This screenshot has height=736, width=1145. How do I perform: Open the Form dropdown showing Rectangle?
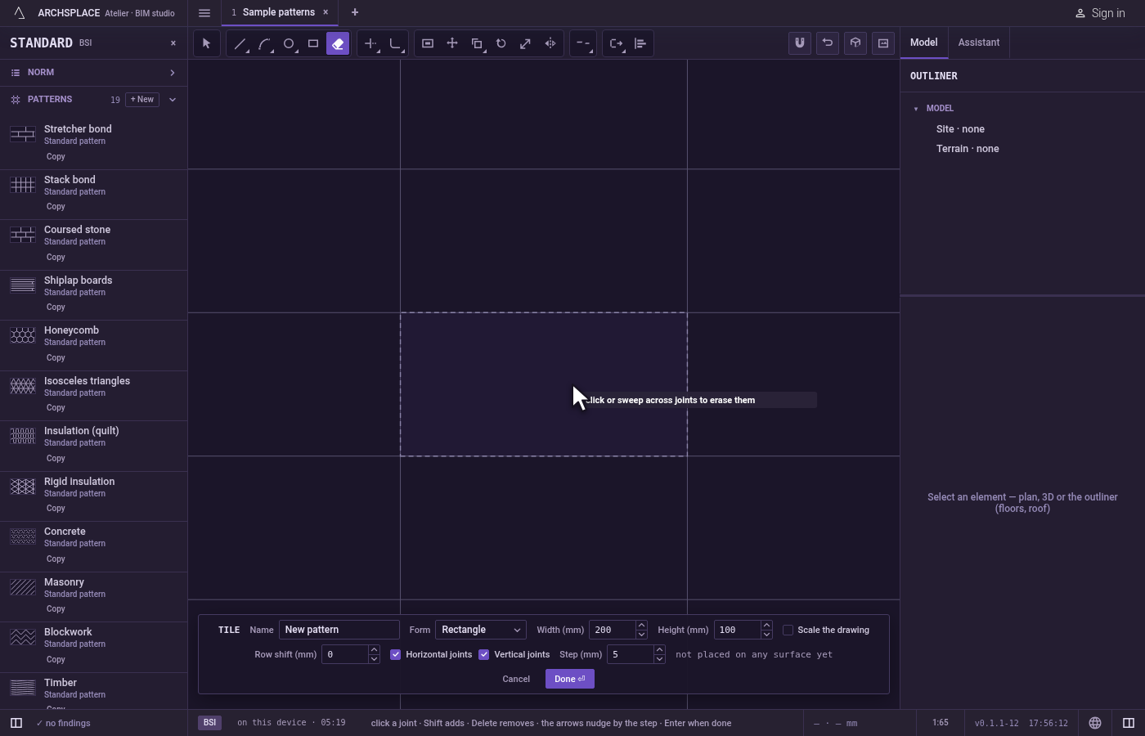[x=481, y=630]
